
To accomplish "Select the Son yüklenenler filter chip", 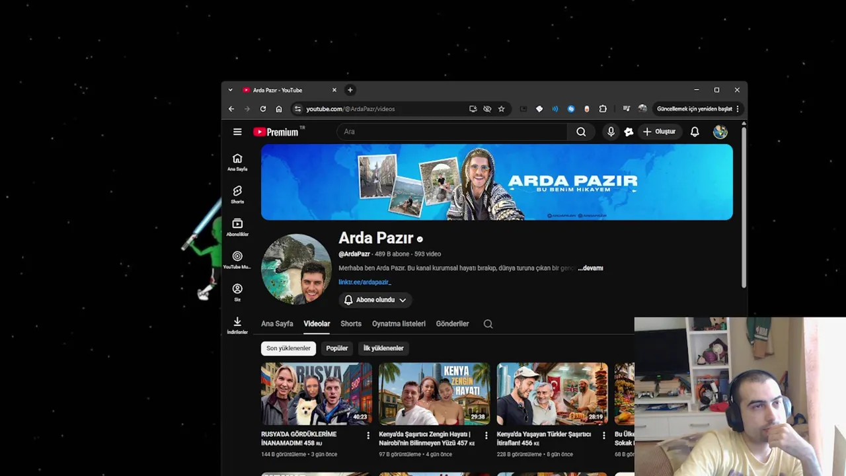I will [x=288, y=348].
